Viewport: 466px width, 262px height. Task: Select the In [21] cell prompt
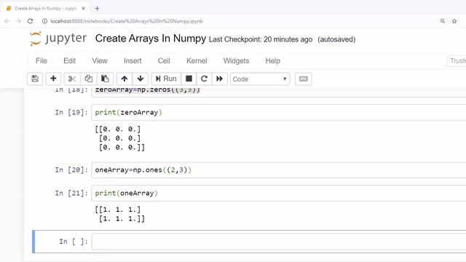pos(71,193)
